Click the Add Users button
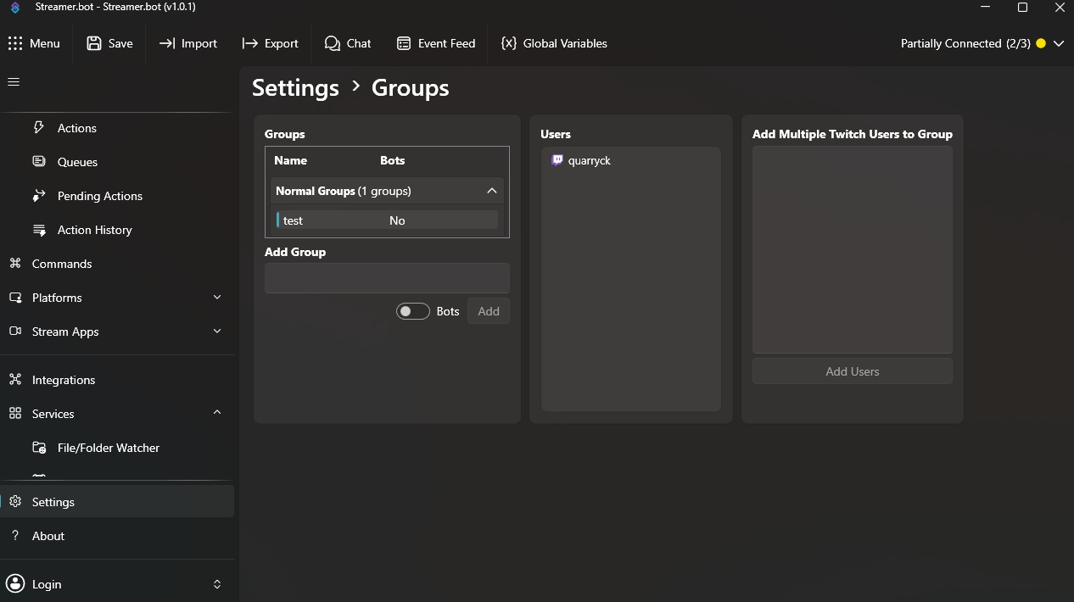 (x=852, y=371)
